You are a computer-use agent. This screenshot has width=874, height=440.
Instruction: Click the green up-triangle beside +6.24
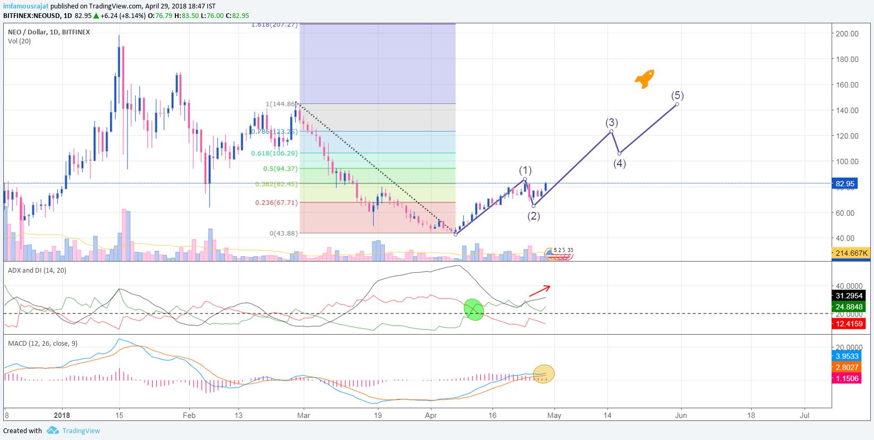96,16
